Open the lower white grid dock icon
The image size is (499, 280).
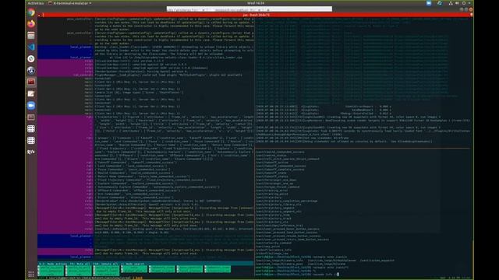(31, 140)
